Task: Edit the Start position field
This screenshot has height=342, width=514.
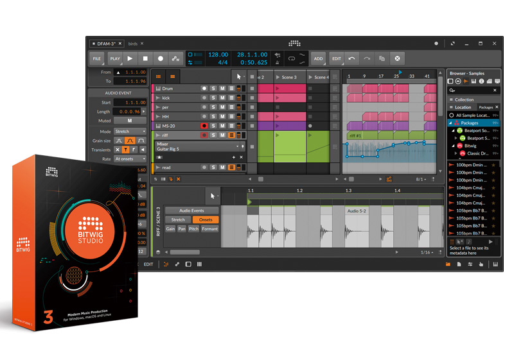Action: point(130,103)
